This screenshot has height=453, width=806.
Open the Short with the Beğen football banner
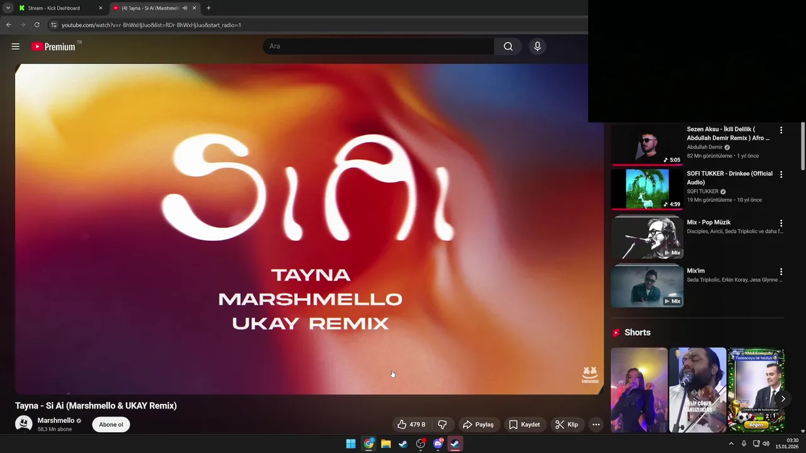point(756,390)
